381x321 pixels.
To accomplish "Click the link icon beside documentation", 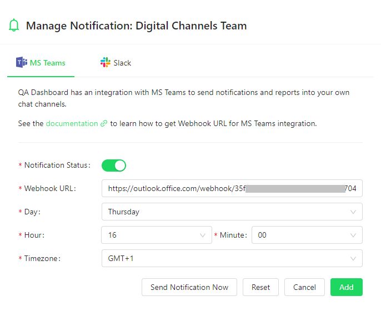I will click(x=104, y=123).
